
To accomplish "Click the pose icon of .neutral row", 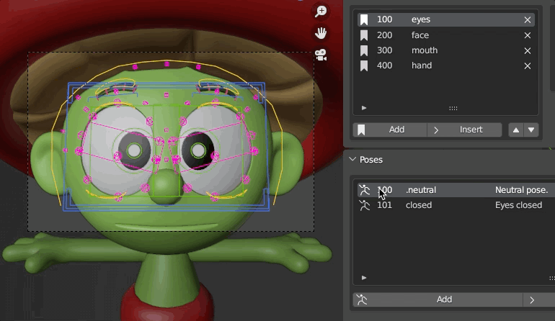I will tap(364, 190).
